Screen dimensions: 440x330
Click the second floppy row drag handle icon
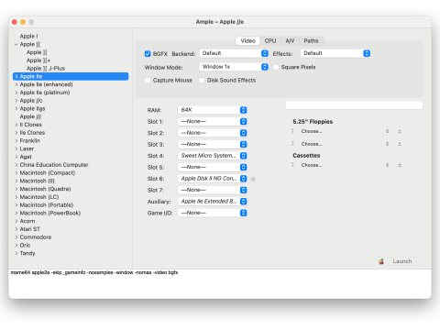coord(292,144)
